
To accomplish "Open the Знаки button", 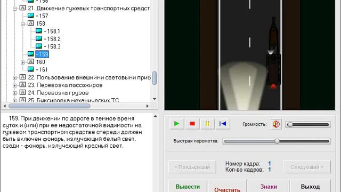I will [269, 187].
